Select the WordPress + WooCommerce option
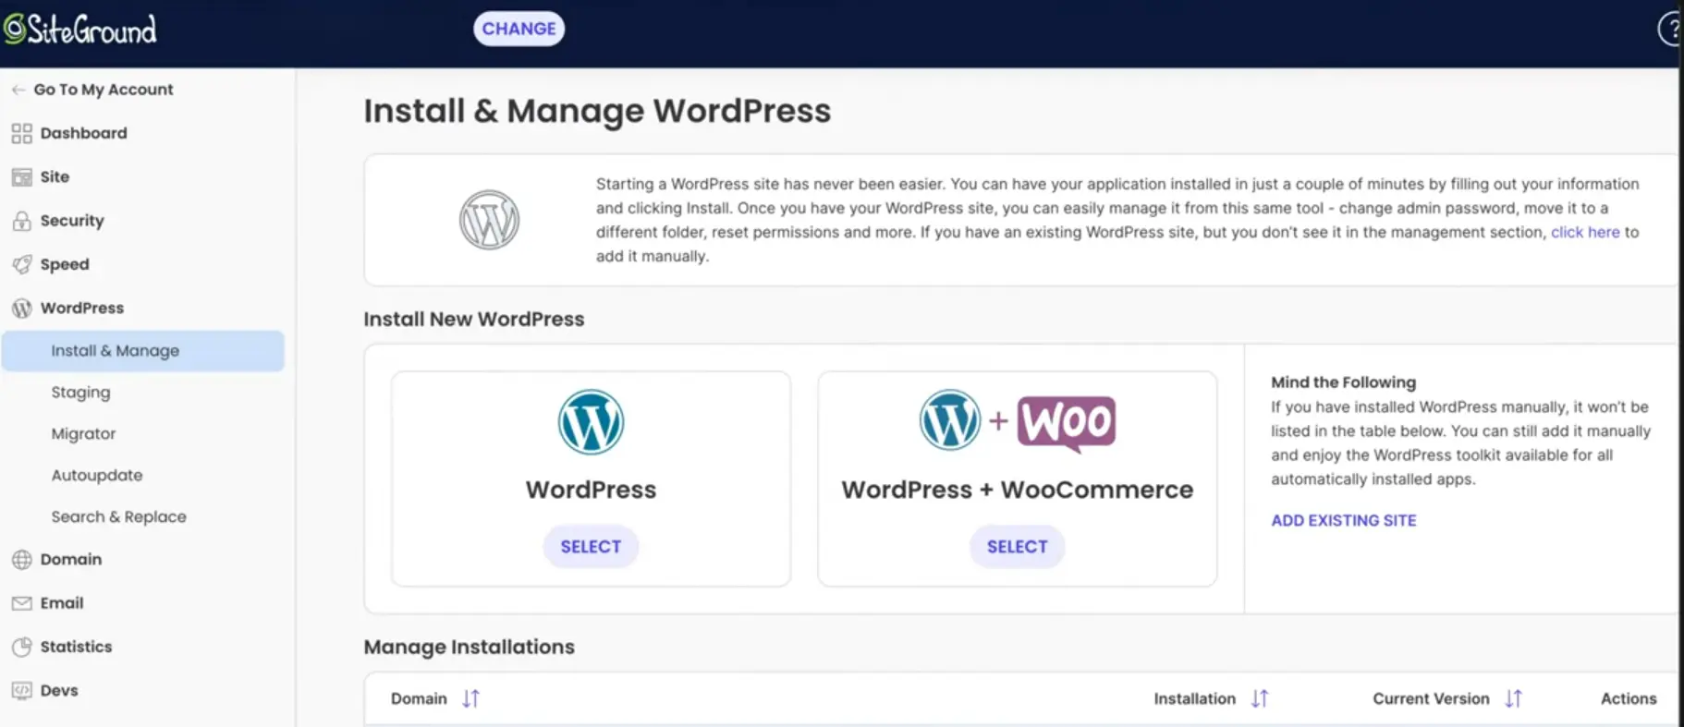 point(1017,547)
